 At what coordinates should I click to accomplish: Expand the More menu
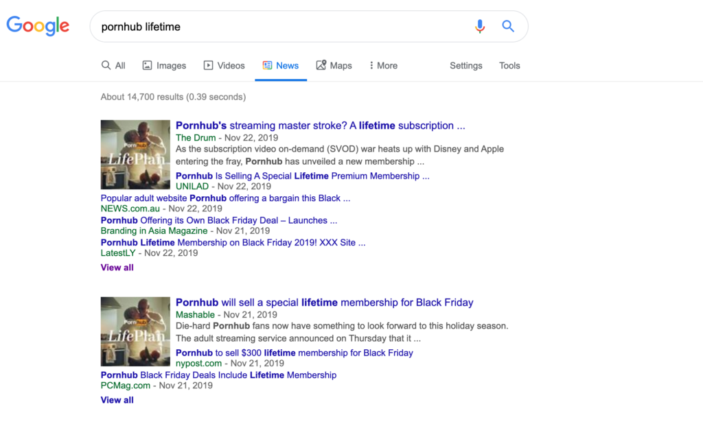coord(383,65)
